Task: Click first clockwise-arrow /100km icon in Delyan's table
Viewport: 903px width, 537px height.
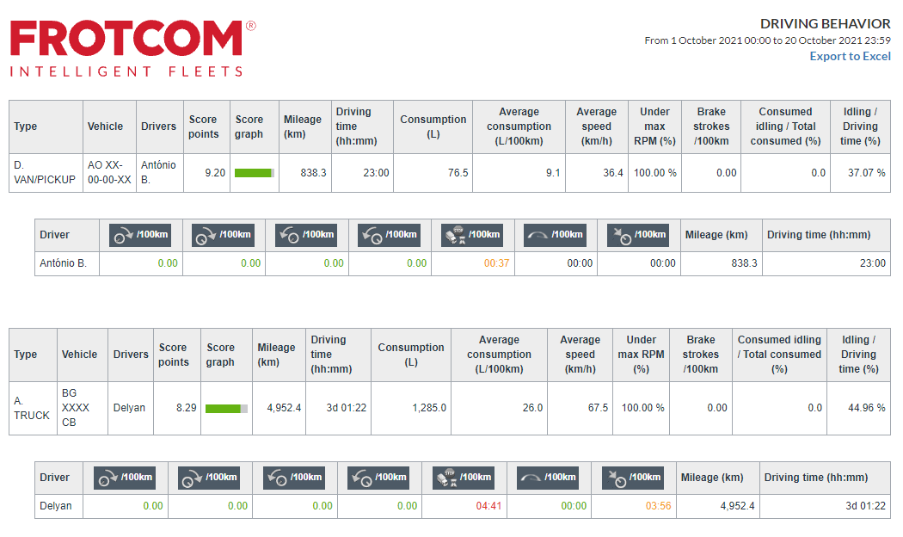Action: (x=125, y=478)
